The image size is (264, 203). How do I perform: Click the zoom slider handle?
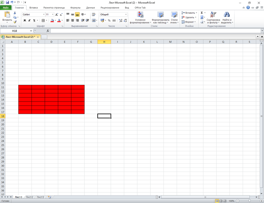(249, 201)
